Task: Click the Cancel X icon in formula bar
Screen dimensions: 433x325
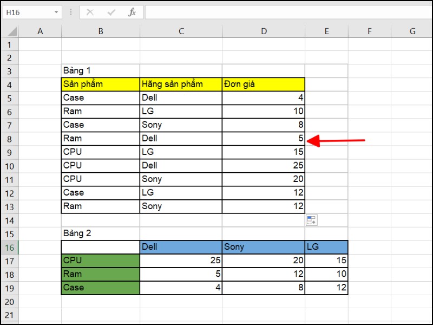Action: pyautogui.click(x=90, y=12)
